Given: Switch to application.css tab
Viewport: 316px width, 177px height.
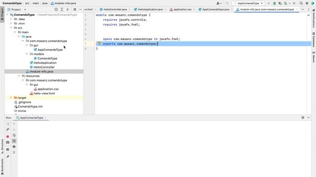Looking at the screenshot, I should pos(182,9).
